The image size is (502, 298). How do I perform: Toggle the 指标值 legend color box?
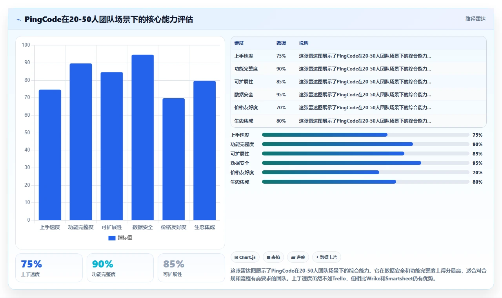[x=112, y=238]
